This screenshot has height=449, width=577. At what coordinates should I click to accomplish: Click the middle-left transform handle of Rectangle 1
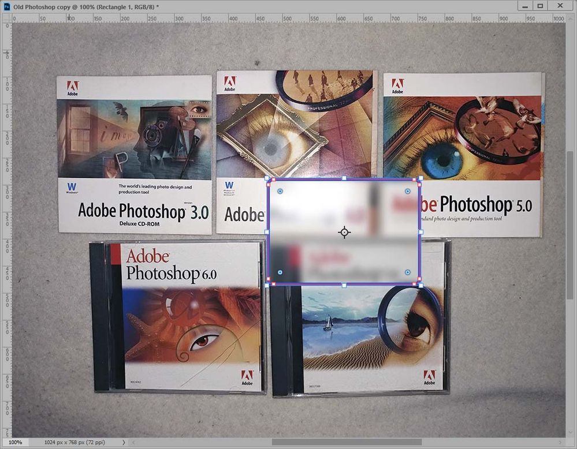coord(267,232)
